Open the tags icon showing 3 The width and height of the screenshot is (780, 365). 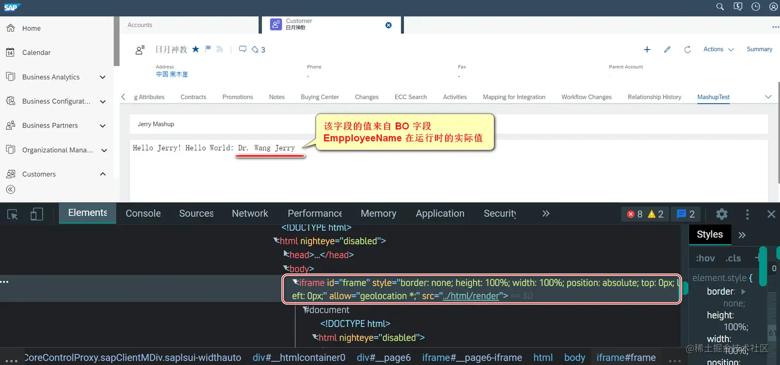pyautogui.click(x=258, y=50)
